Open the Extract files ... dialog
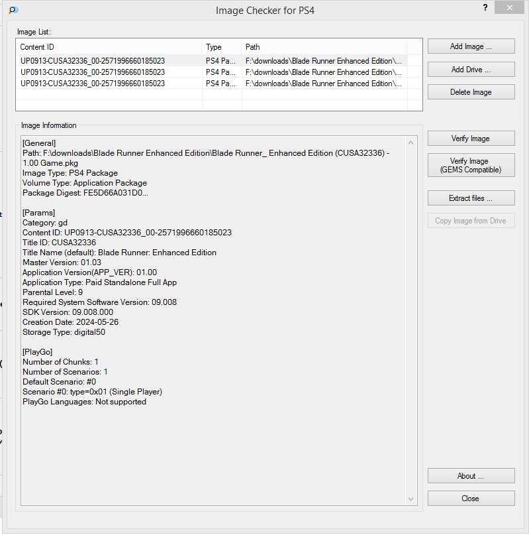The image size is (529, 535). (471, 198)
